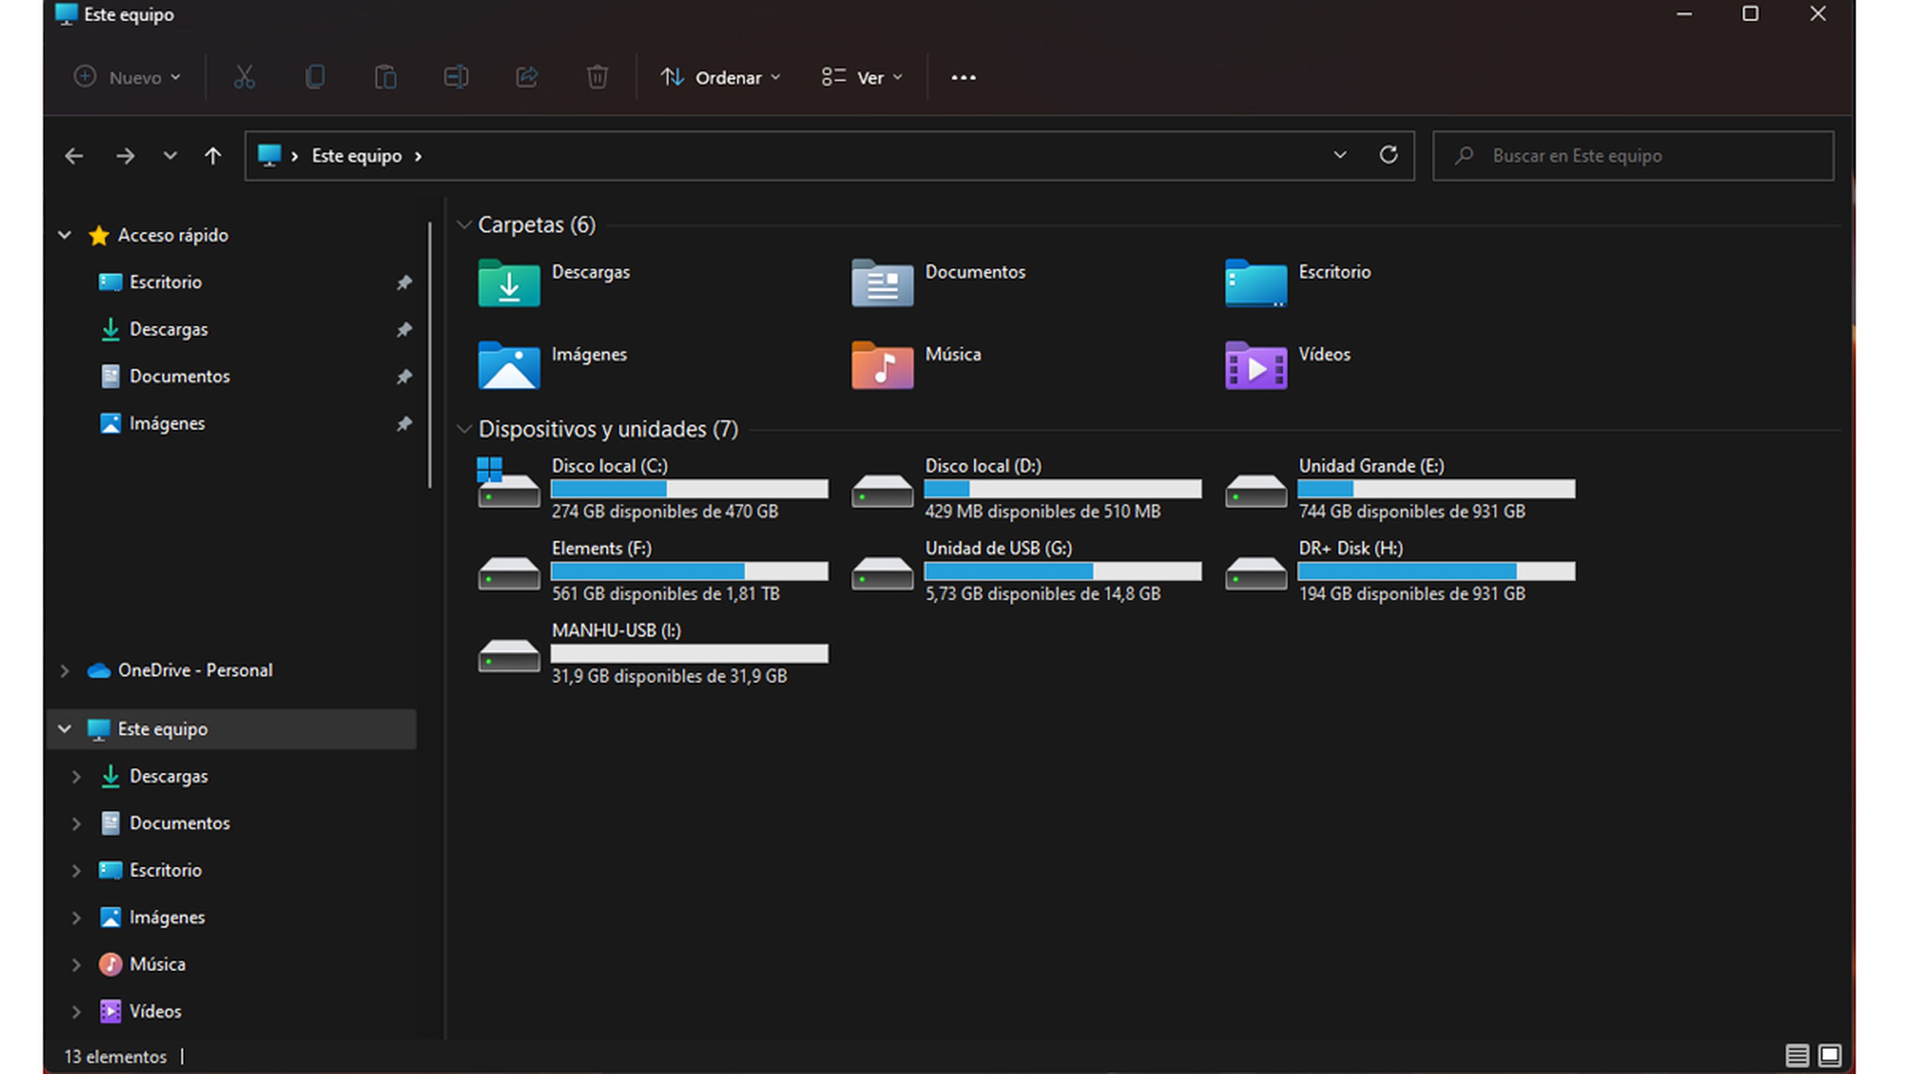Click '744 GB disponibles de 931 GB' text

click(x=1412, y=512)
